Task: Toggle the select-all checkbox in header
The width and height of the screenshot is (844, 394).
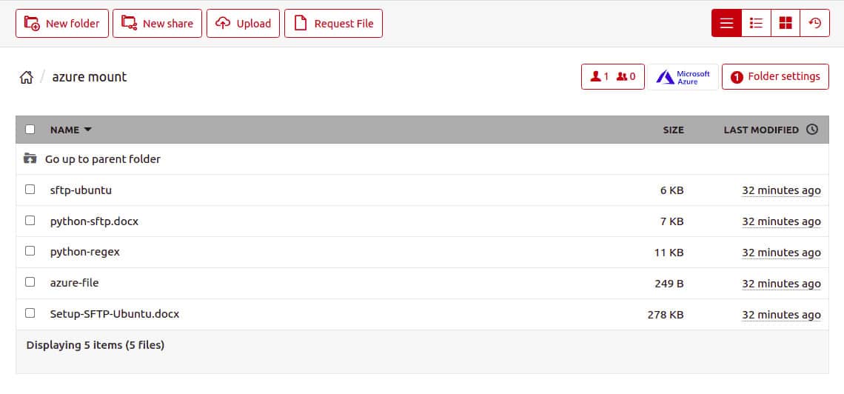Action: 30,129
